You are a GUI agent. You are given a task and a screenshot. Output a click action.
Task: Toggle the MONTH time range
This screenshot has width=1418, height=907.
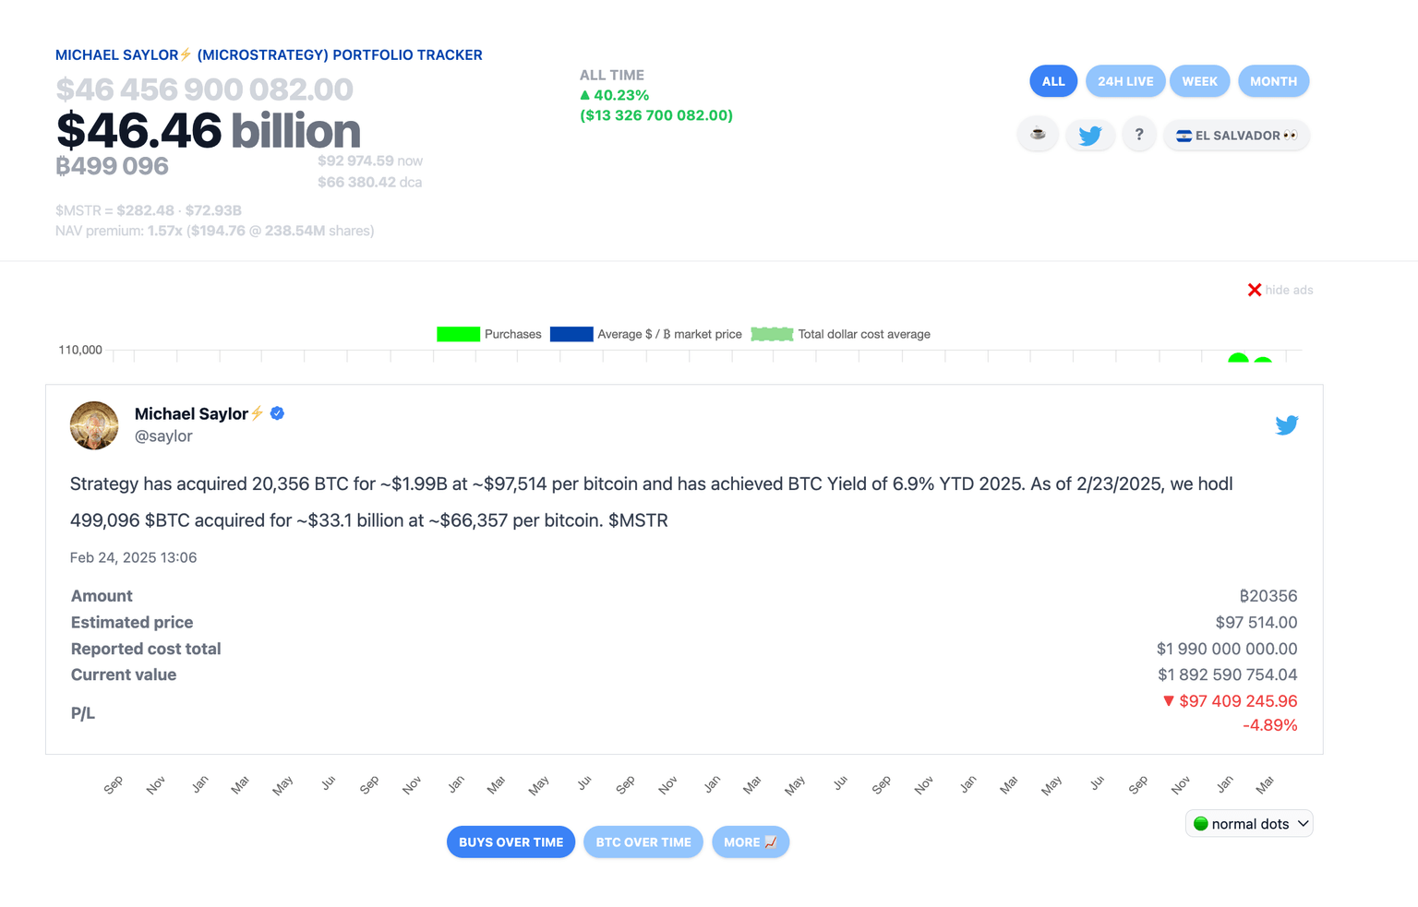coord(1273,80)
